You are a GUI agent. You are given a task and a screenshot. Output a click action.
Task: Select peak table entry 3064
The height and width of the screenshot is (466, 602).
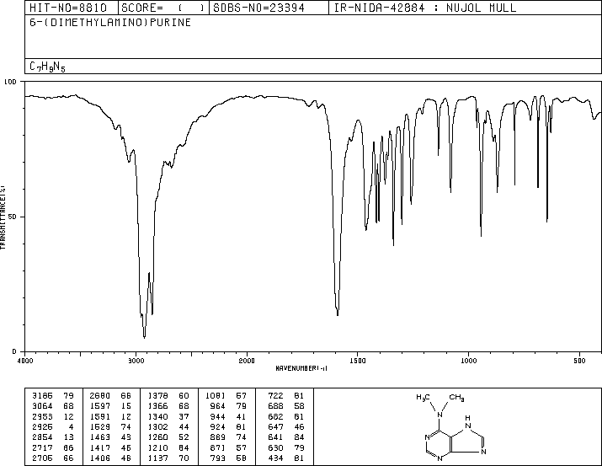[x=53, y=406]
